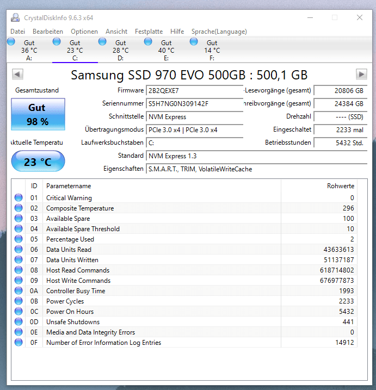The height and width of the screenshot is (390, 376).
Task: Click the 23 °C temperature button
Action: click(38, 162)
